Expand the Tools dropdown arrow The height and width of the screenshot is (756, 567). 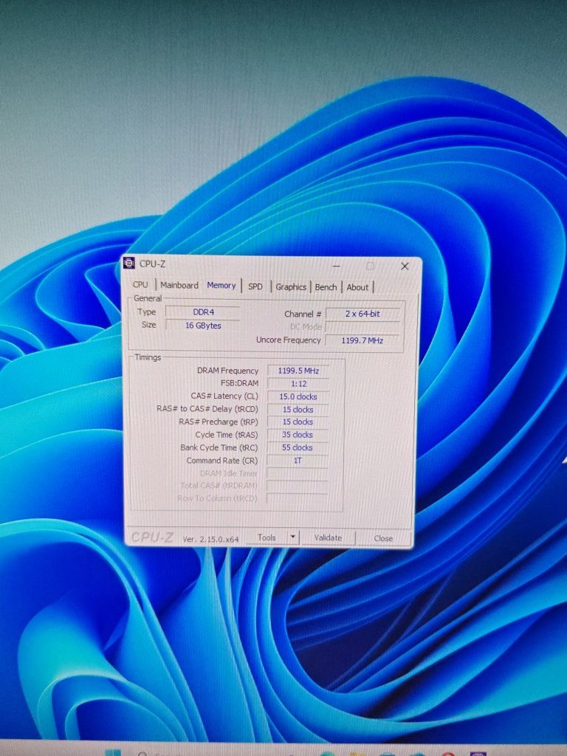[292, 537]
